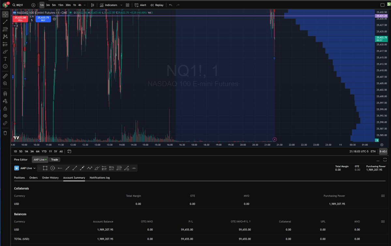
Task: Select the rectangle tool in favorites bar
Action: pyautogui.click(x=45, y=168)
